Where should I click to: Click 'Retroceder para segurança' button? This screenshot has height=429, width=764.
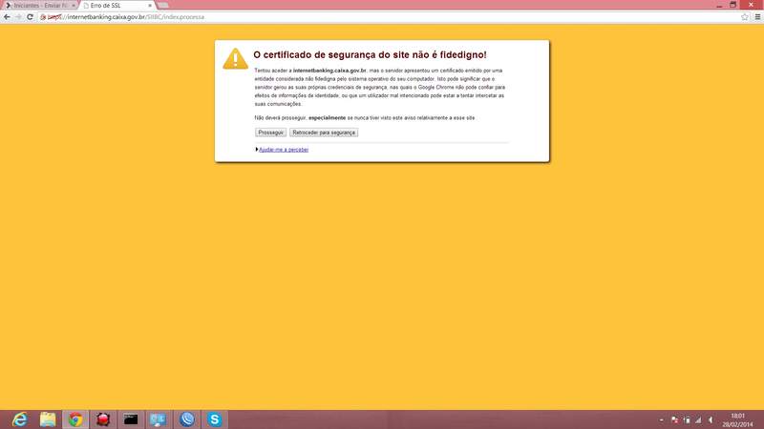(324, 133)
